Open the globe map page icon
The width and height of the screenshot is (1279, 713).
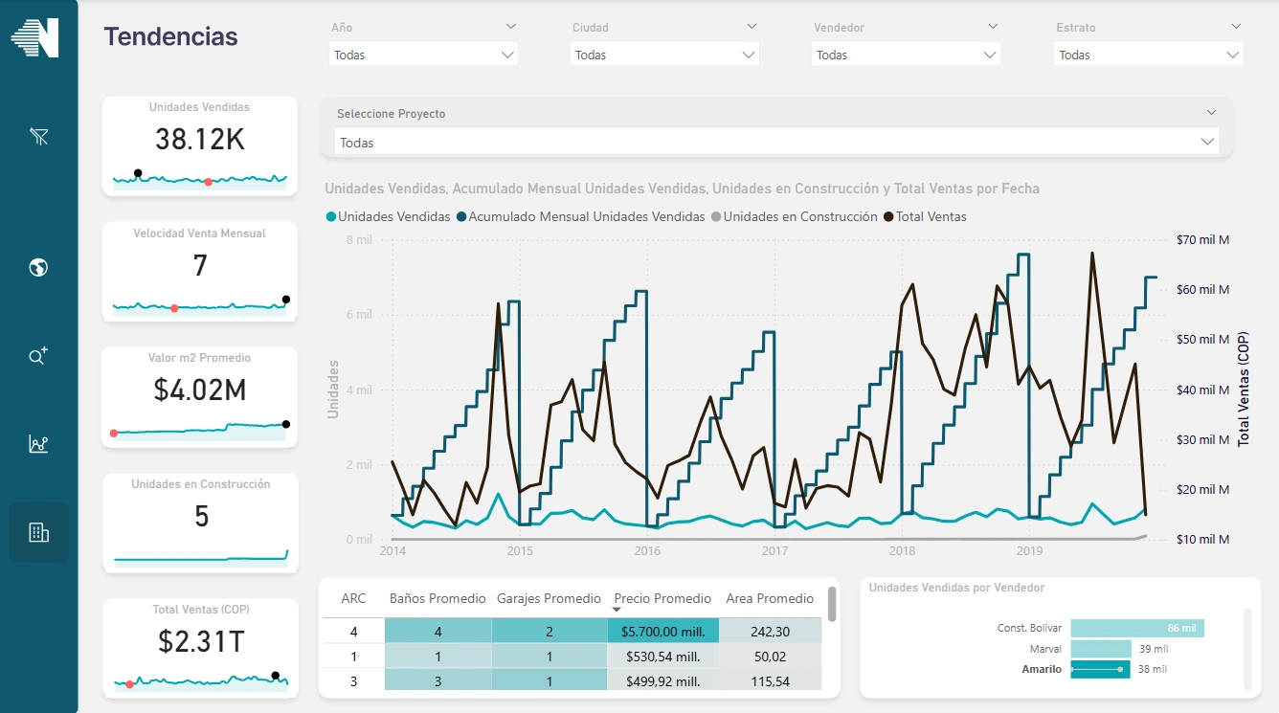[38, 268]
